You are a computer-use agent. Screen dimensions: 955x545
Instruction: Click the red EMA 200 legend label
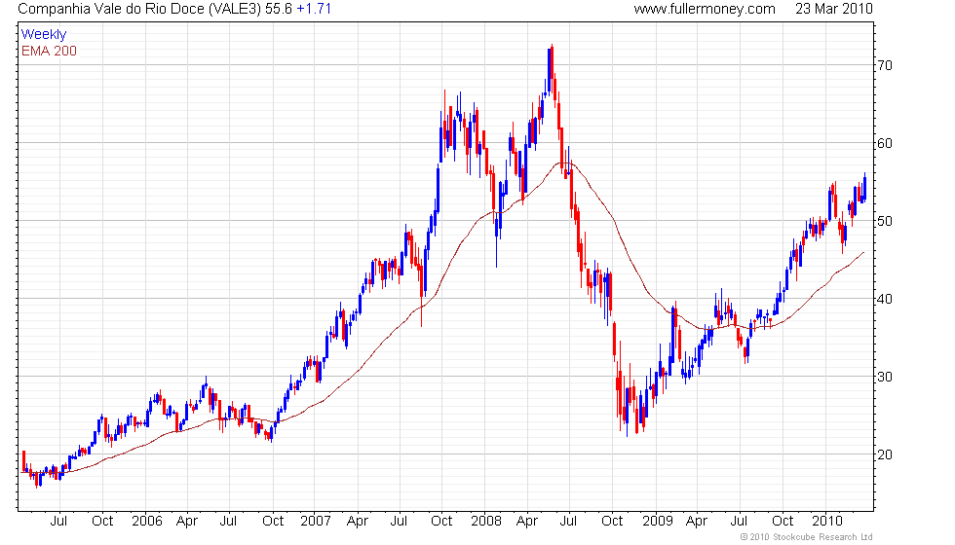point(49,51)
